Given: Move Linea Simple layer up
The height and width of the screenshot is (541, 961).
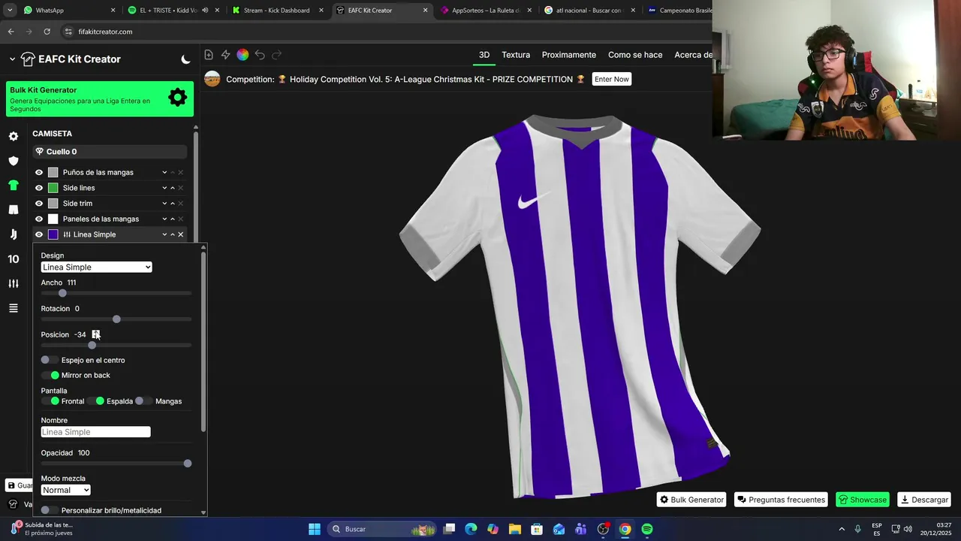Looking at the screenshot, I should coord(173,234).
